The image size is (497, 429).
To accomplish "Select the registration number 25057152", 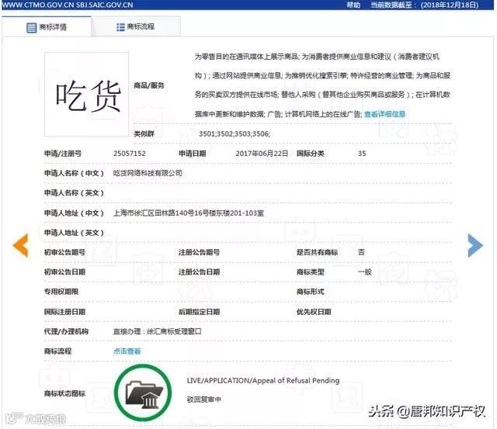I will coord(130,154).
